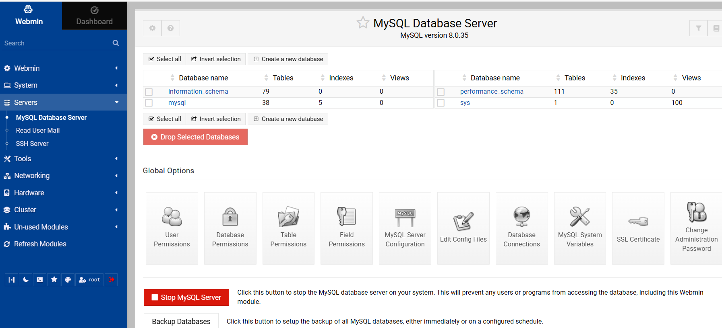Expand the Hardware sidebar category
This screenshot has height=328, width=722.
click(64, 193)
